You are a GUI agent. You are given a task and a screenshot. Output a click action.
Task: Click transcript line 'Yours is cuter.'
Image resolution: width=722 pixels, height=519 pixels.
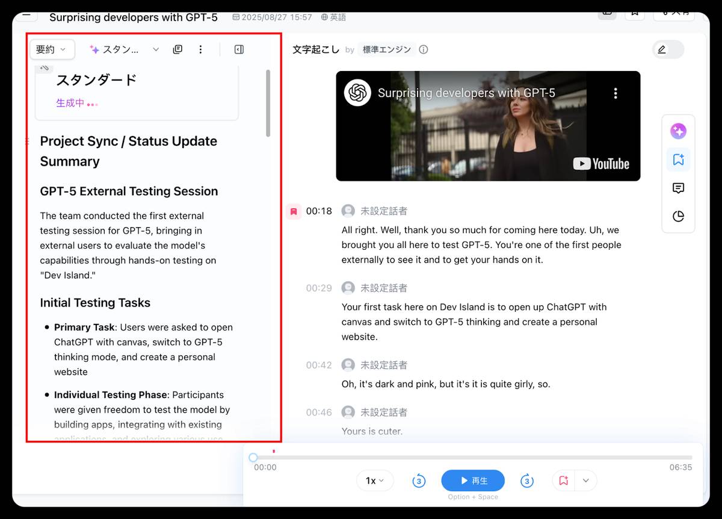pyautogui.click(x=372, y=431)
